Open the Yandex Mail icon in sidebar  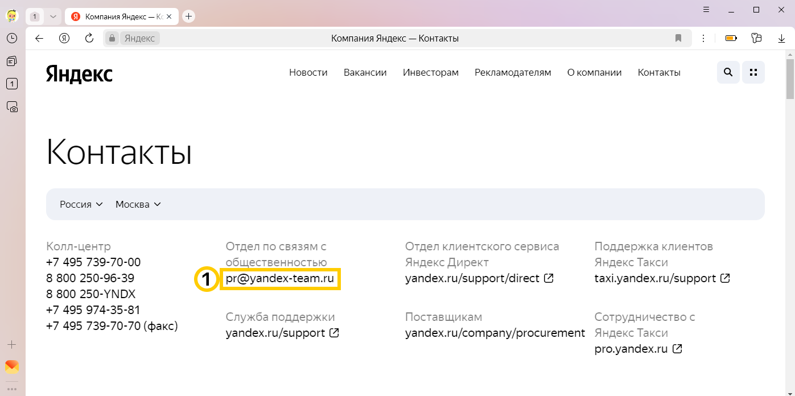(x=12, y=366)
